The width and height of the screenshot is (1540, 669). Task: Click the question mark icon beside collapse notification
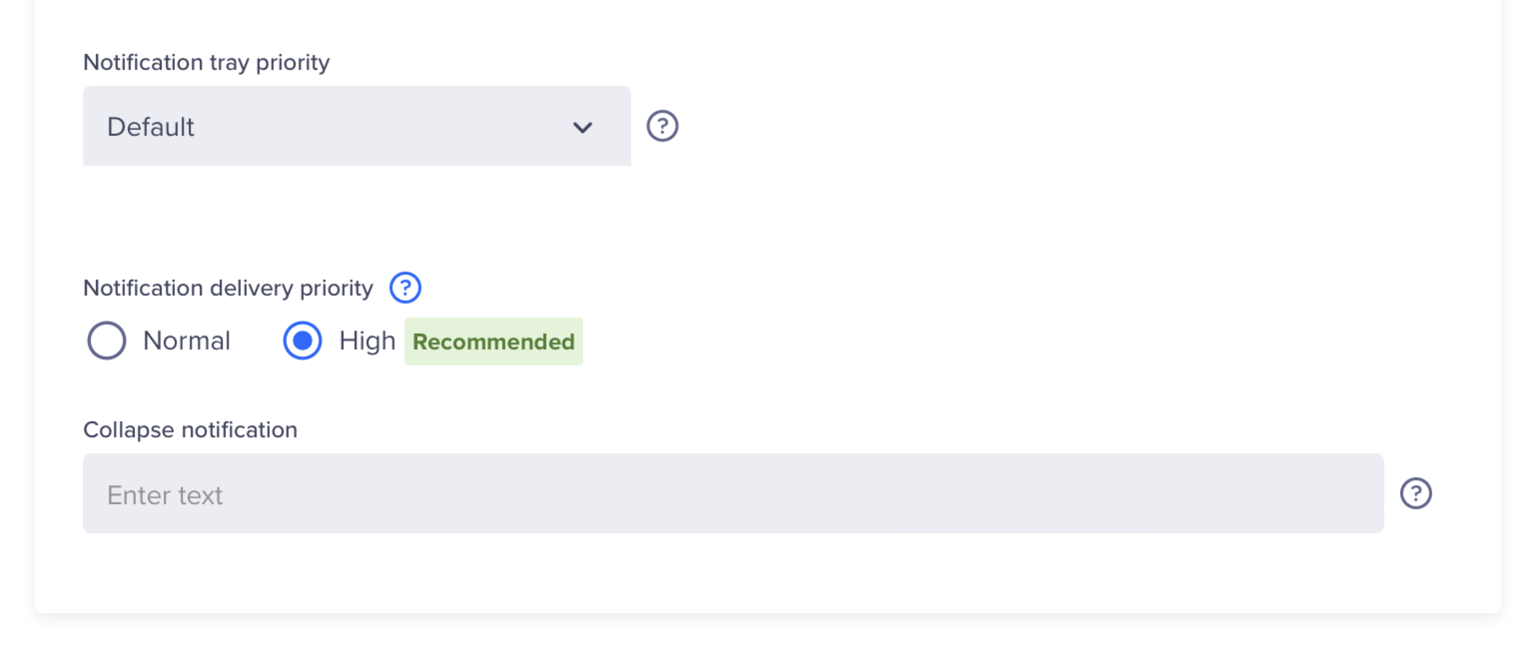(x=1416, y=493)
